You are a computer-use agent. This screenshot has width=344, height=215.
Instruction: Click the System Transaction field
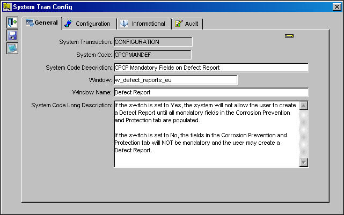(153, 42)
